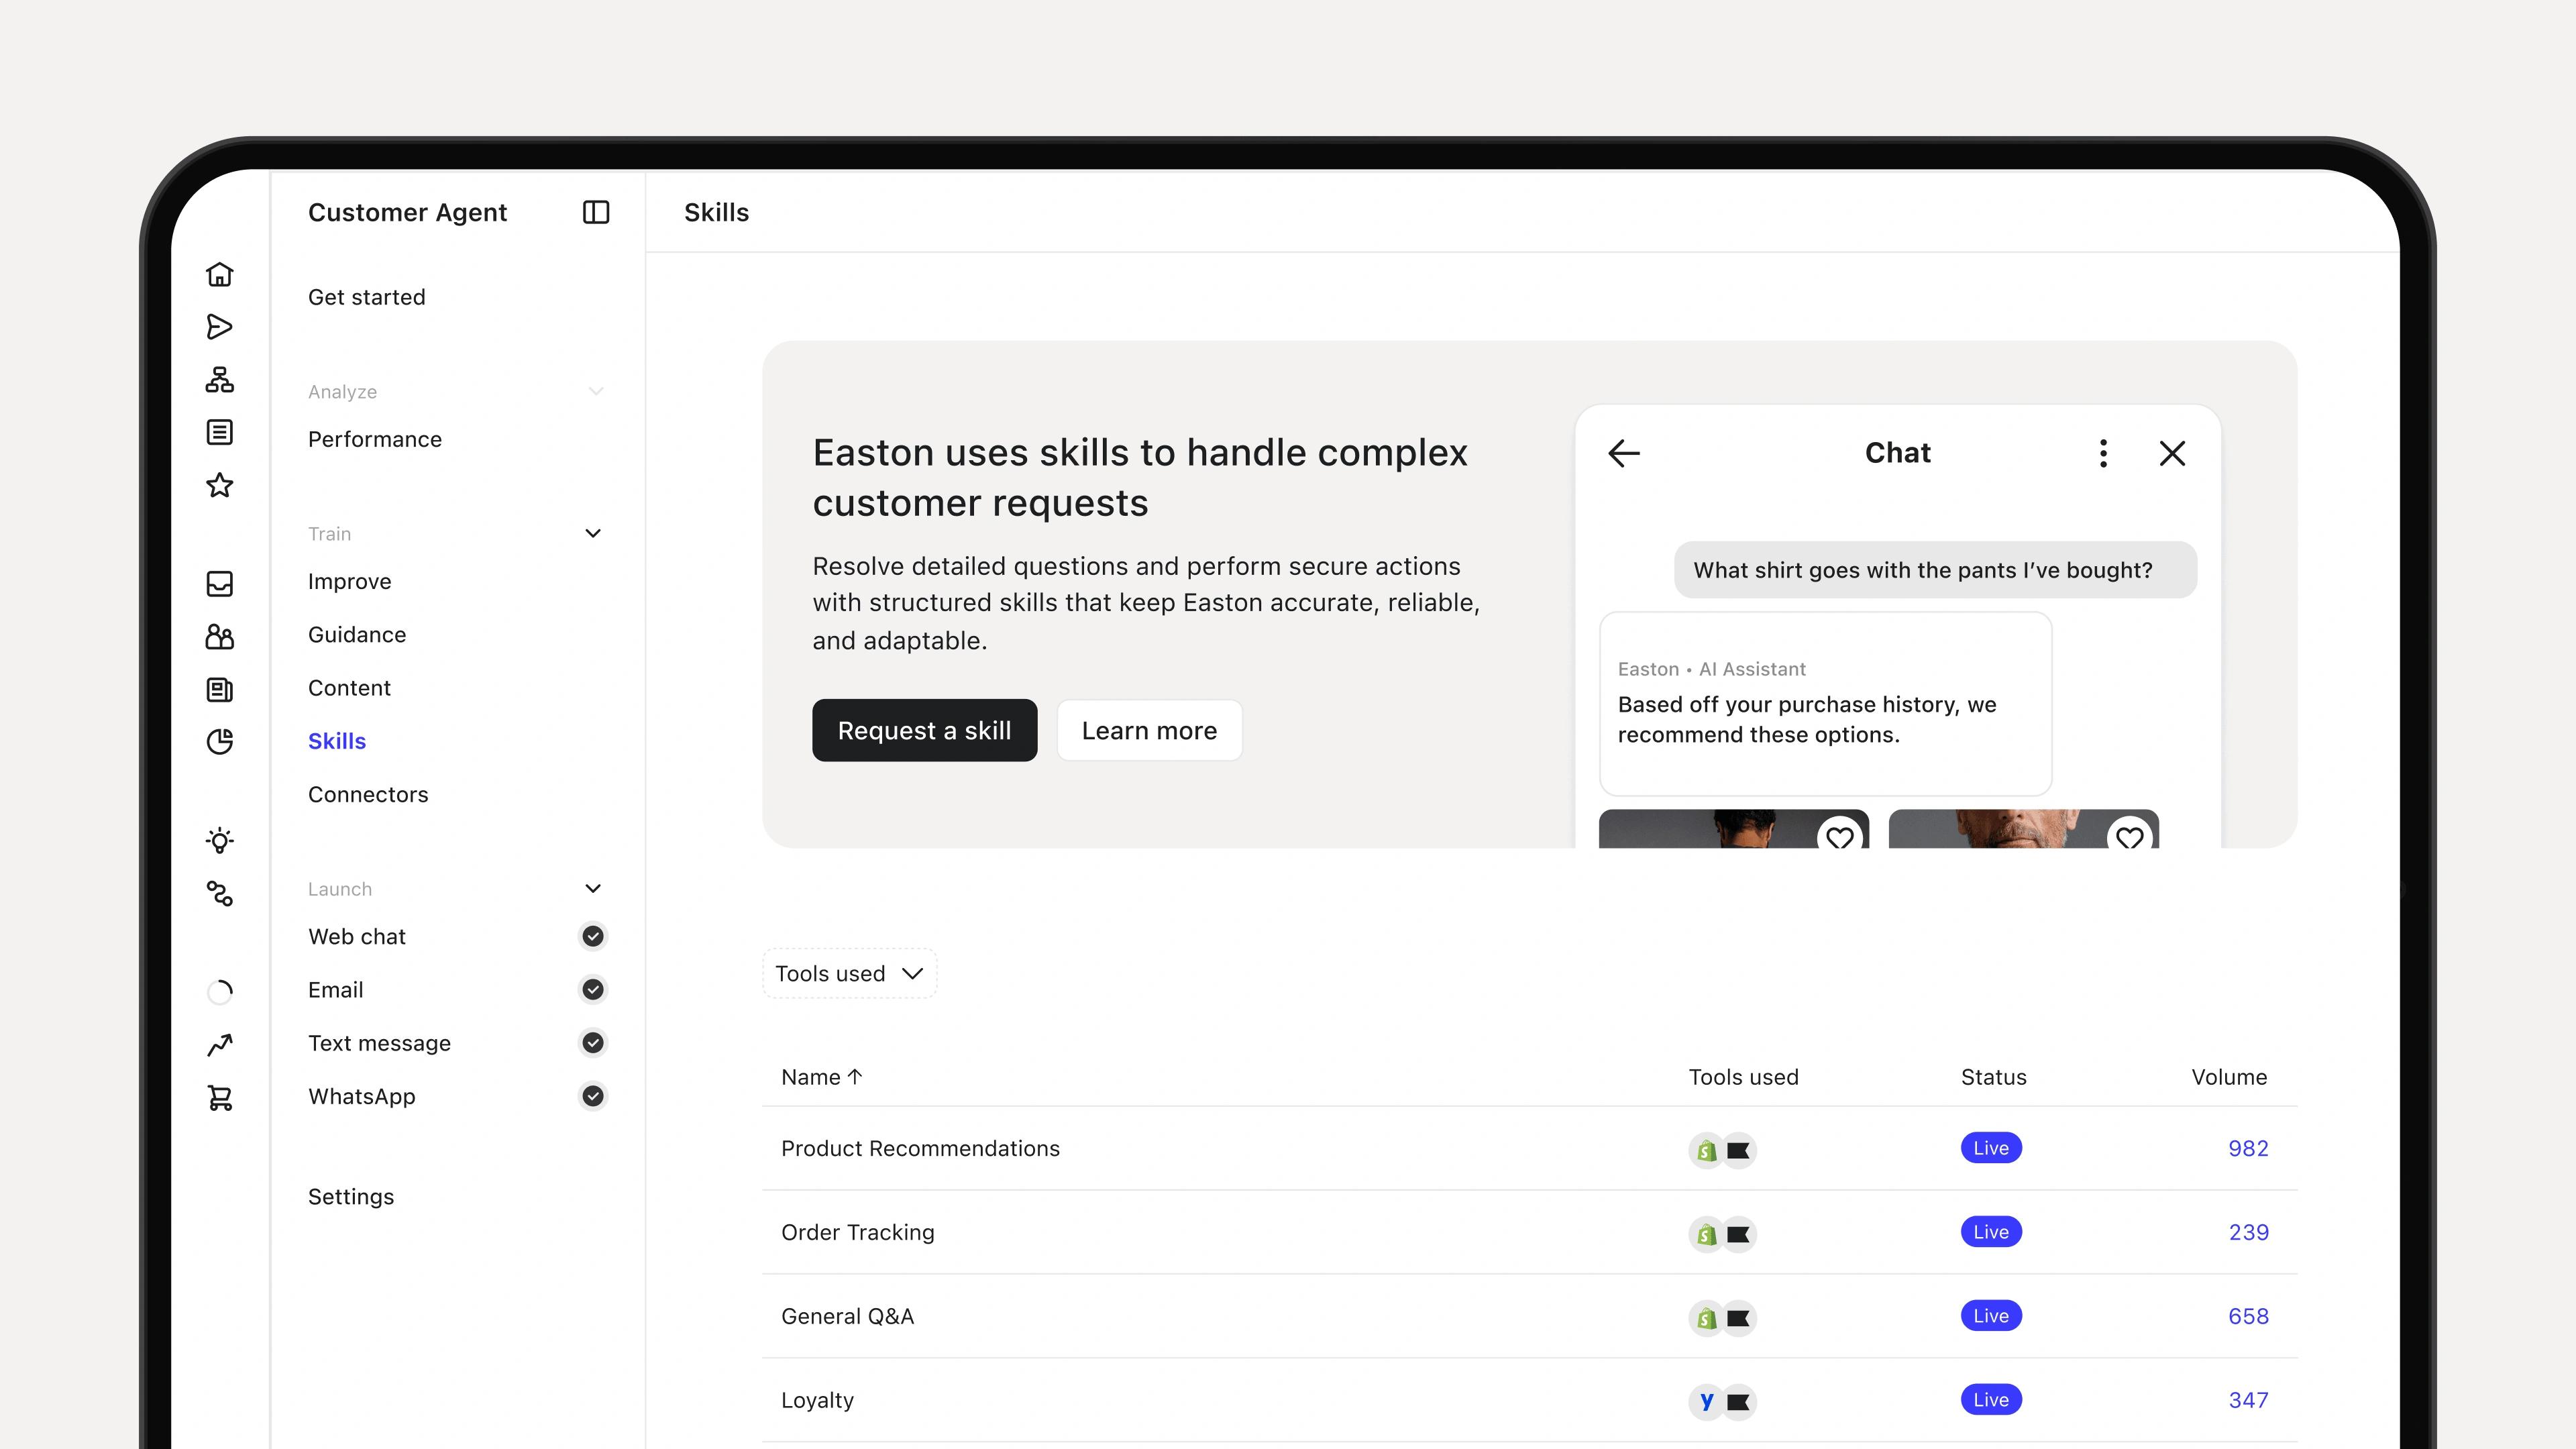
Task: Open the Loyalty skill row
Action: [1529, 1400]
